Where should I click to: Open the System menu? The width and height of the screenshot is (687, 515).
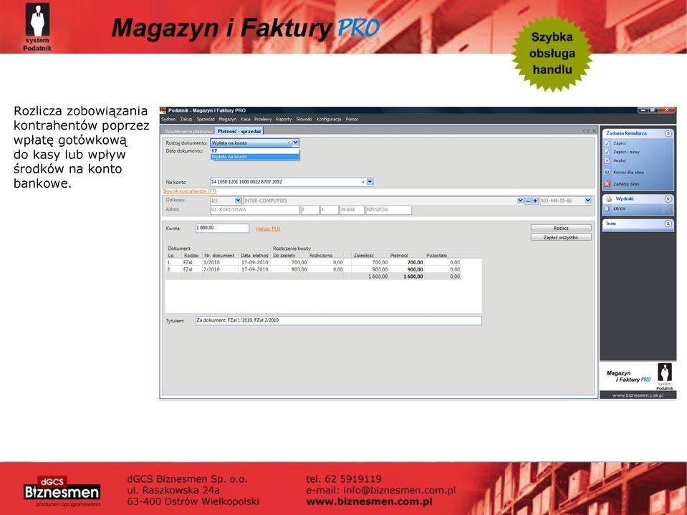168,119
